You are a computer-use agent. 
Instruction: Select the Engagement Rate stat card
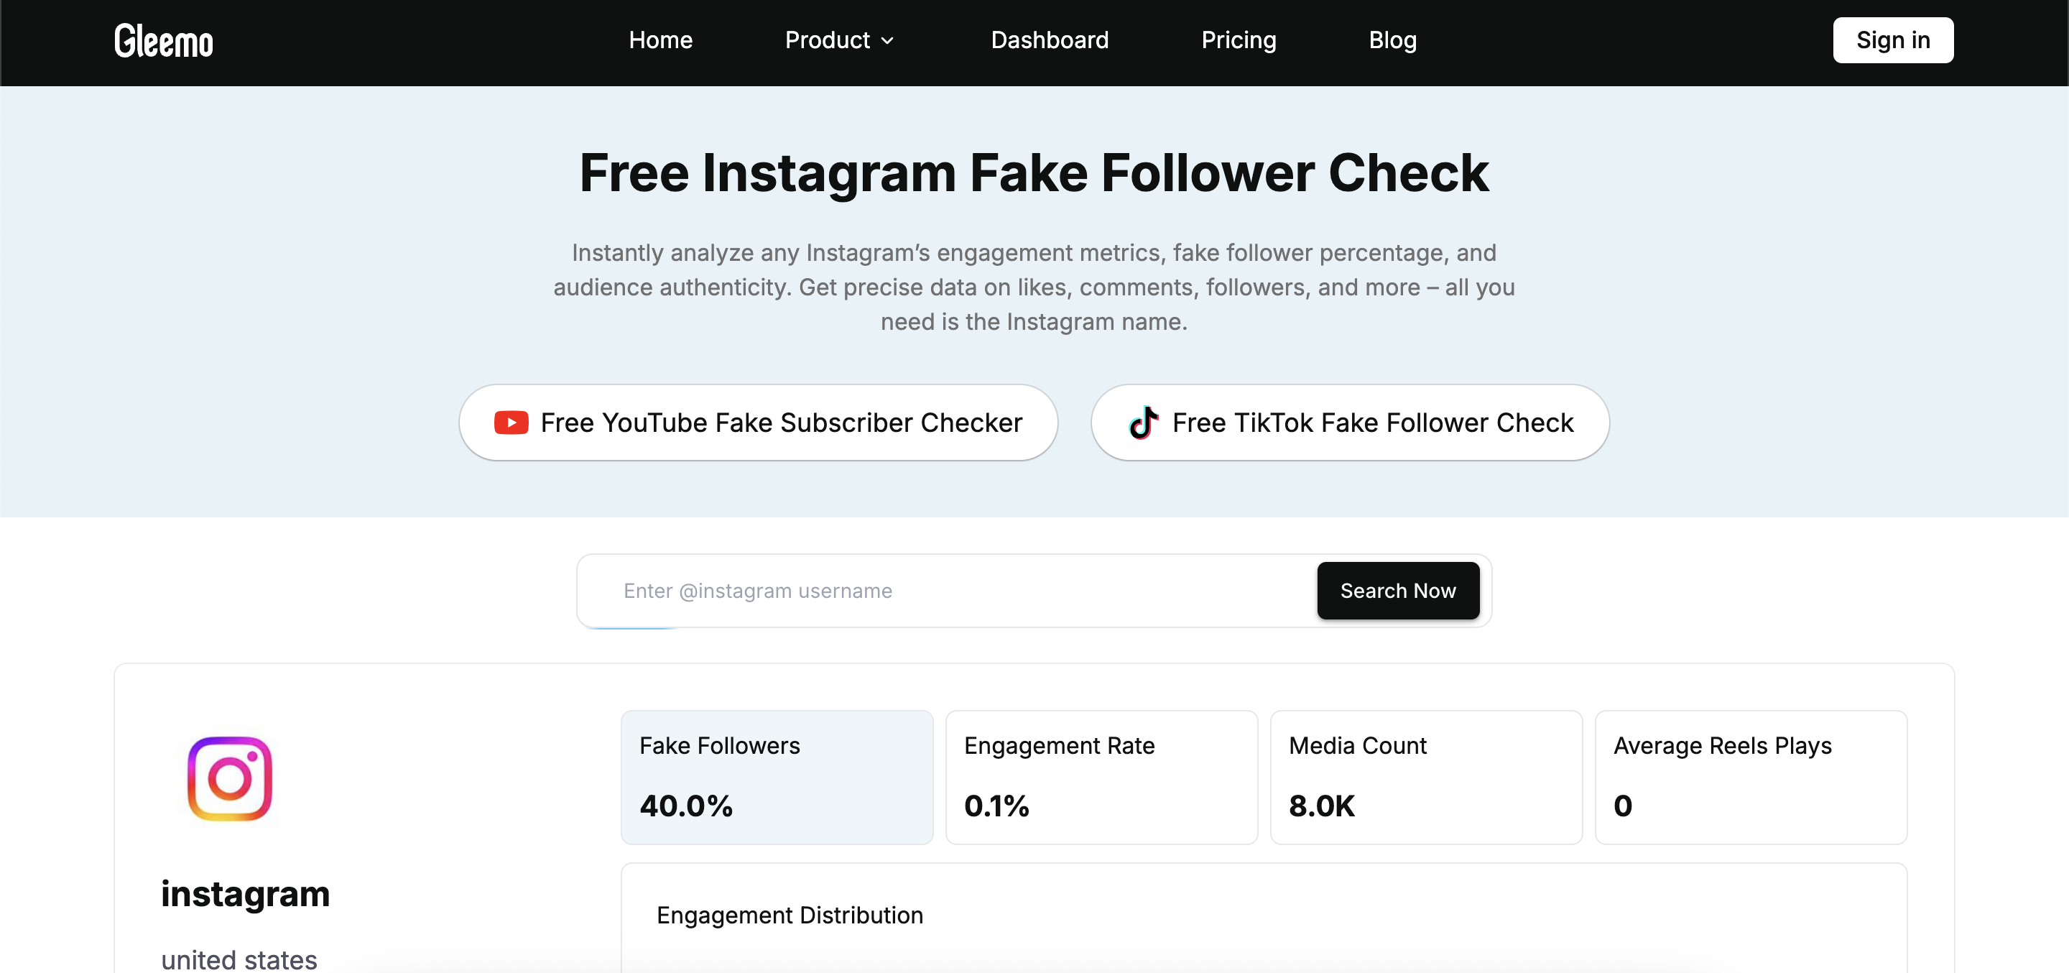tap(1101, 777)
